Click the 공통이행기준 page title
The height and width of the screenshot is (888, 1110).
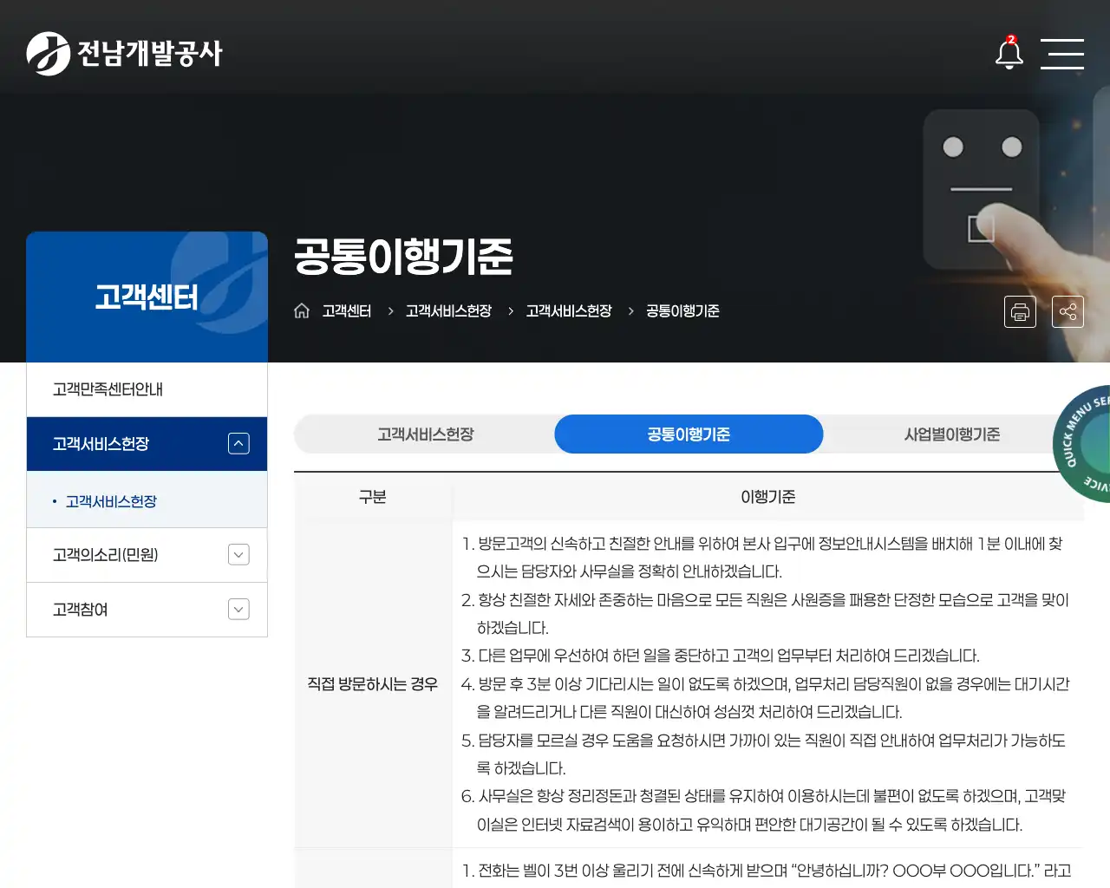[403, 256]
